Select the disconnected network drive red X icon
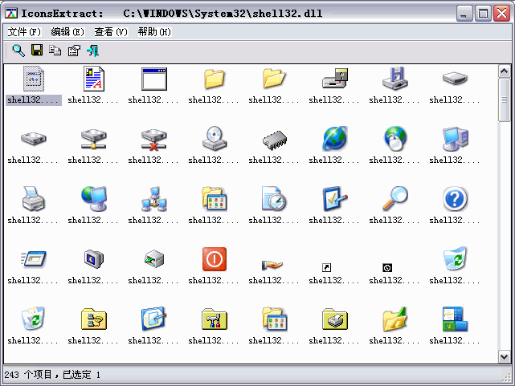 tap(154, 140)
